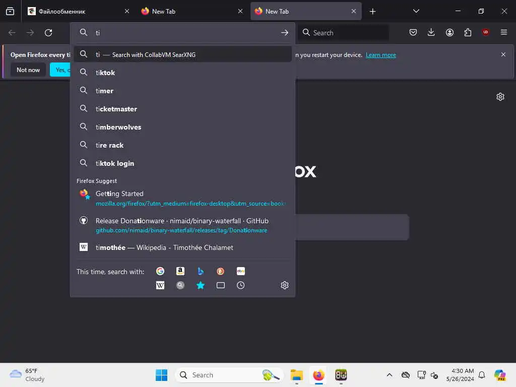Viewport: 516px width, 387px height.
Task: Select tiktok search suggestion
Action: point(182,73)
